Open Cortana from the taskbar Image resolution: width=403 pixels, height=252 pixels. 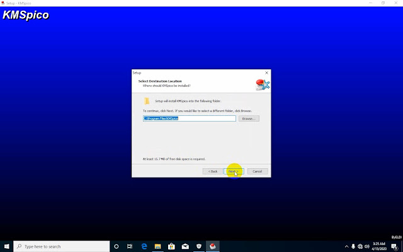coord(116,246)
